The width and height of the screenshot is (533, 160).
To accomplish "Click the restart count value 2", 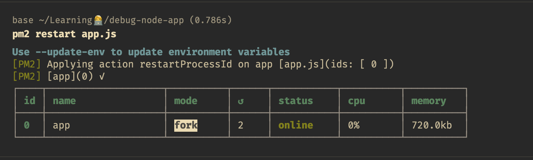I will (x=241, y=125).
